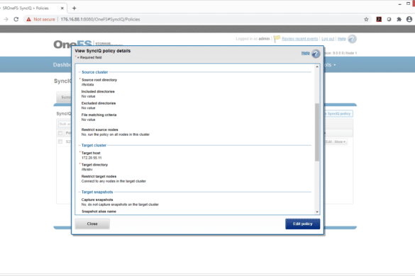Image resolution: width=415 pixels, height=276 pixels.
Task: Click the SyncIQ policy button behind the dialog
Action: click(338, 113)
